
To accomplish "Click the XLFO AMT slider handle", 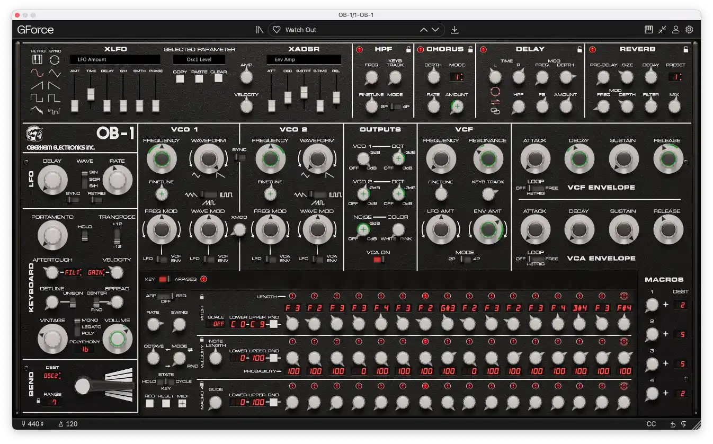I will click(x=75, y=105).
